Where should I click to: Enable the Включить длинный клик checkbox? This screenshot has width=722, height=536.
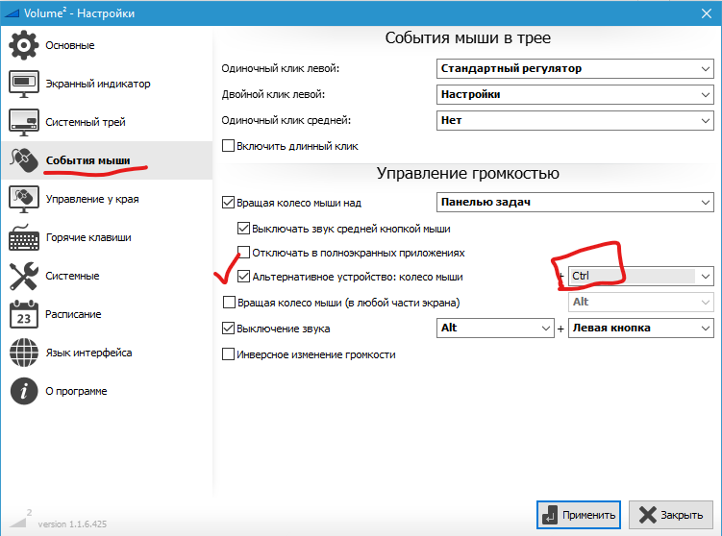pos(228,146)
